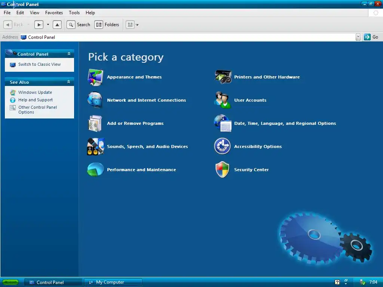
Task: Click the Forward arrow toolbar button
Action: [x=39, y=25]
